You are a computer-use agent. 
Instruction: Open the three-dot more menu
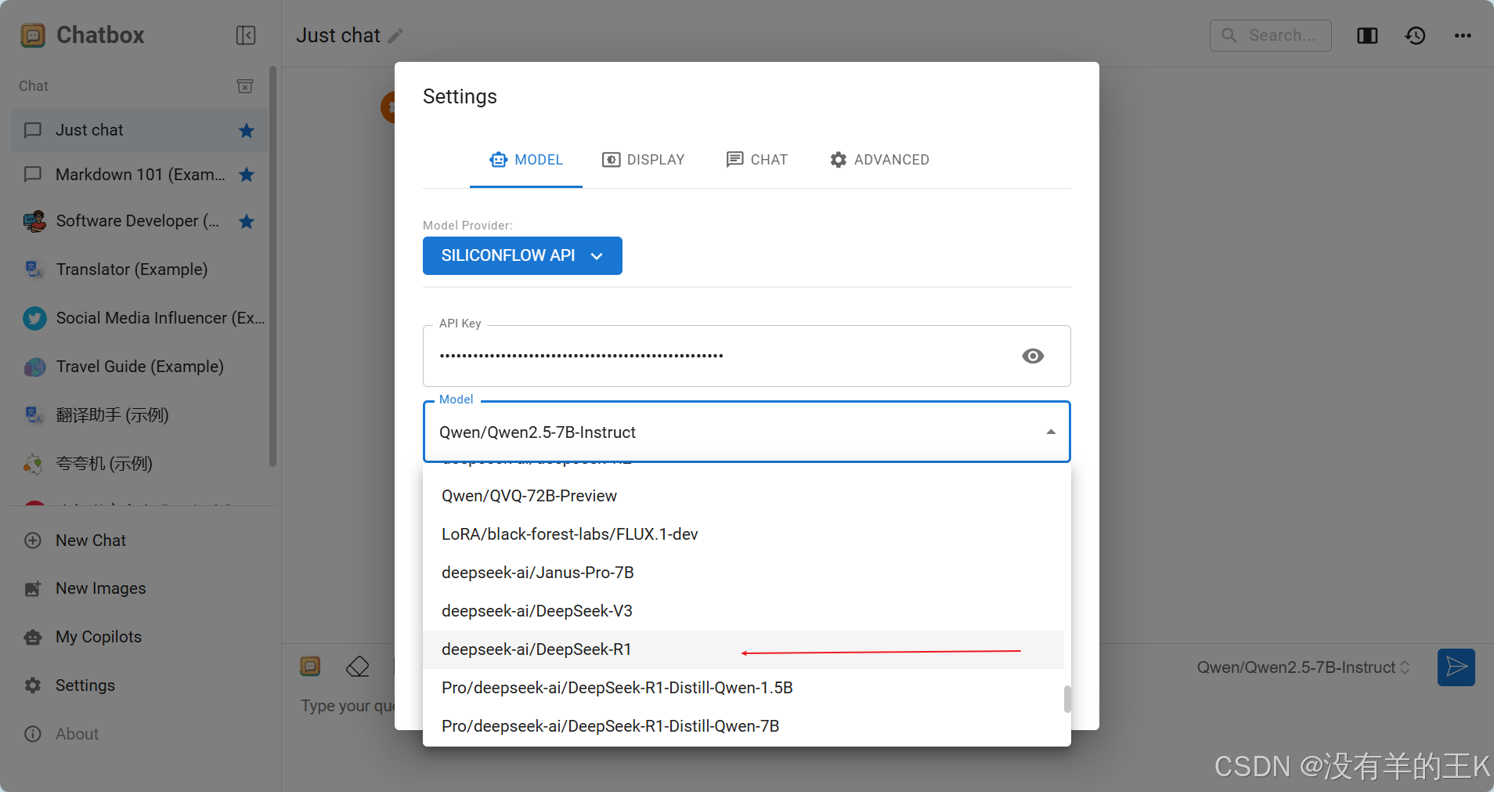(1463, 35)
